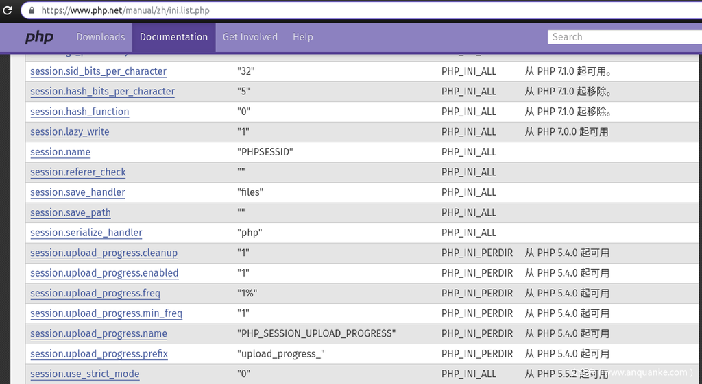The image size is (702, 384).
Task: Follow session.upload_progress.name link
Action: pyautogui.click(x=99, y=333)
